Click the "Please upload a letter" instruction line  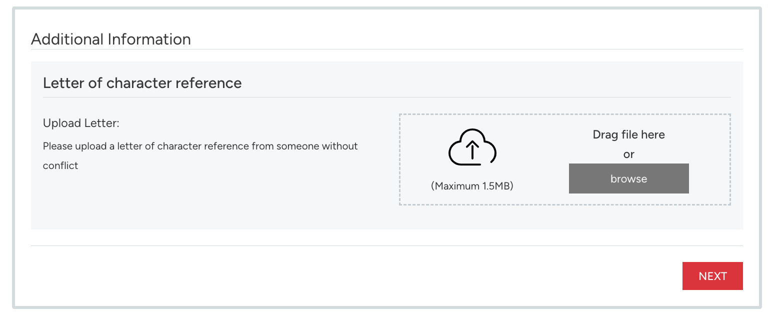click(x=200, y=146)
